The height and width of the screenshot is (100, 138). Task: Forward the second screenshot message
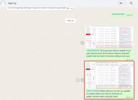point(82,80)
